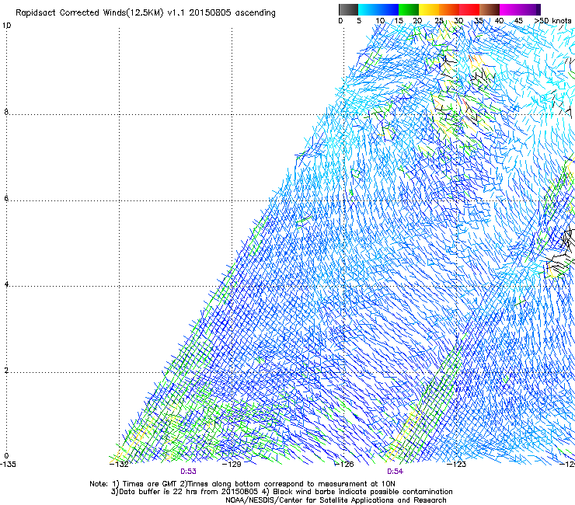Click the longitude '-126' axis label
The height and width of the screenshot is (505, 575).
[344, 465]
